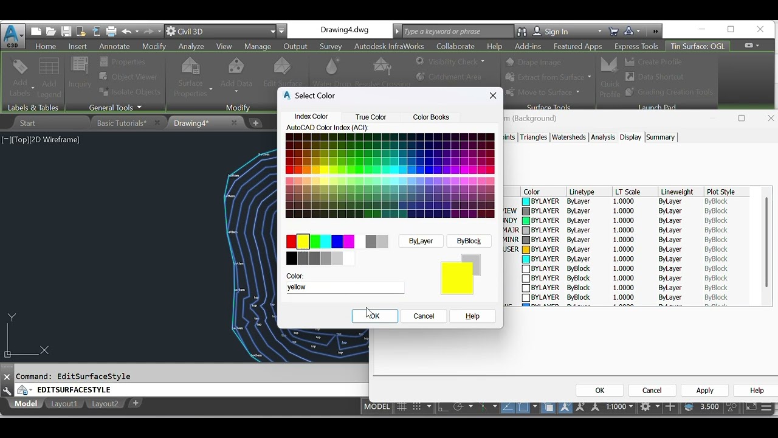The image size is (778, 438).
Task: Toggle polar tracking in status bar
Action: (458, 407)
